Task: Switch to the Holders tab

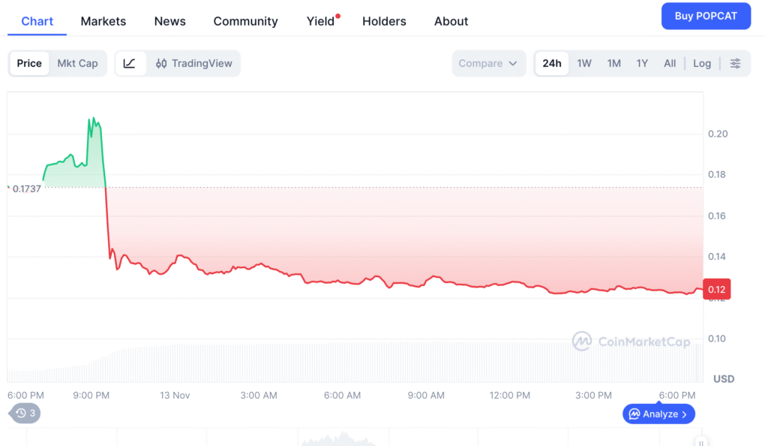Action: pos(384,21)
